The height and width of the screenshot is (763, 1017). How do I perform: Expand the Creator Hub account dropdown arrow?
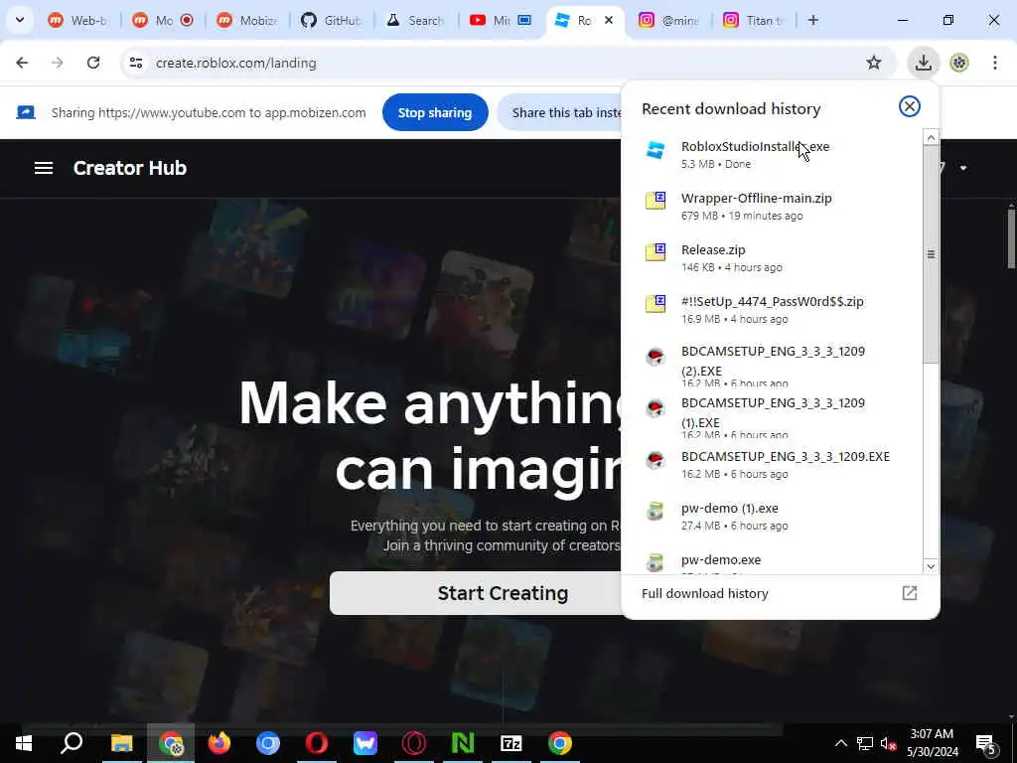963,168
